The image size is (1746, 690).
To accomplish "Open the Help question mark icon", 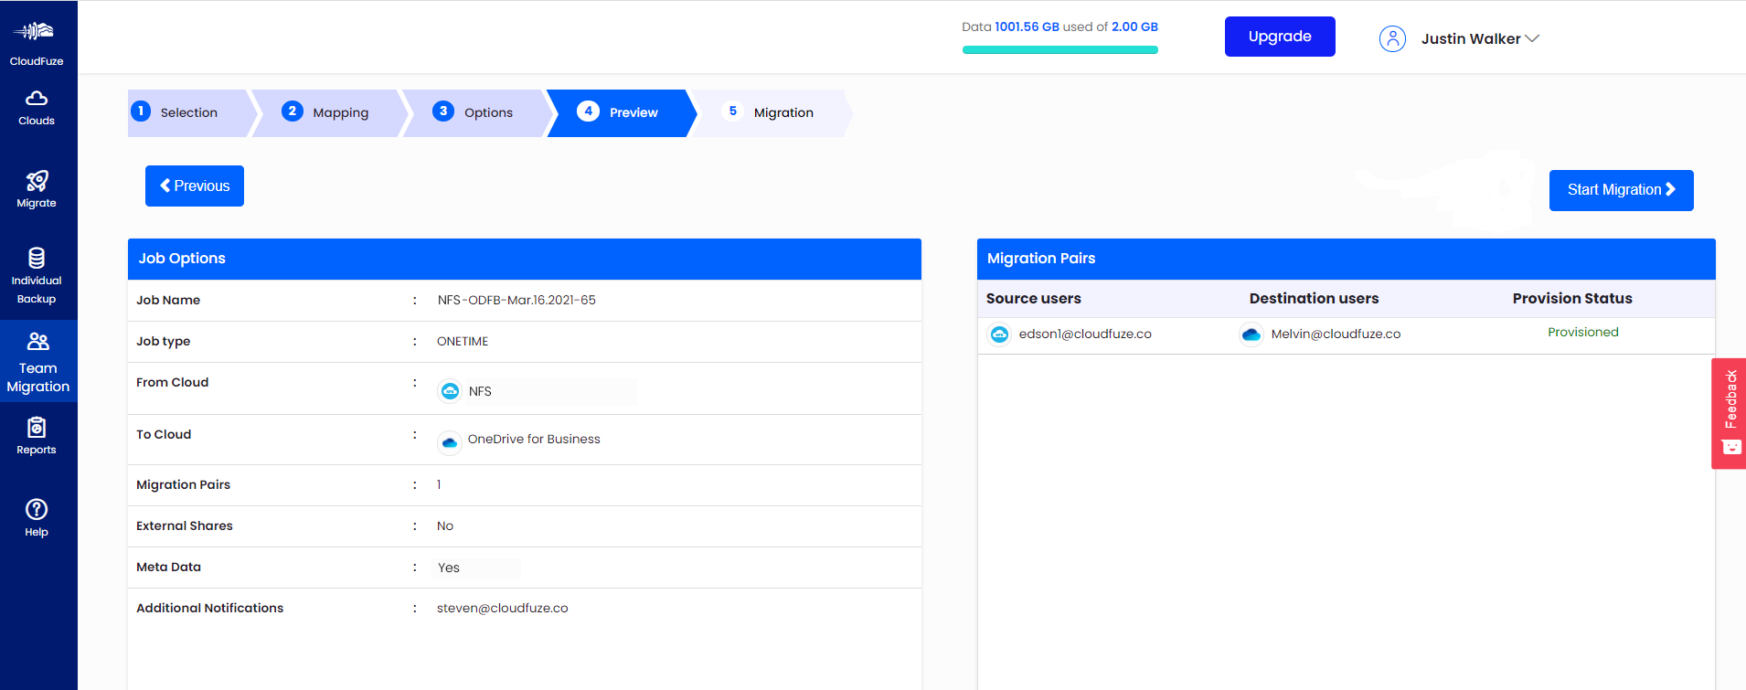I will coord(37,509).
